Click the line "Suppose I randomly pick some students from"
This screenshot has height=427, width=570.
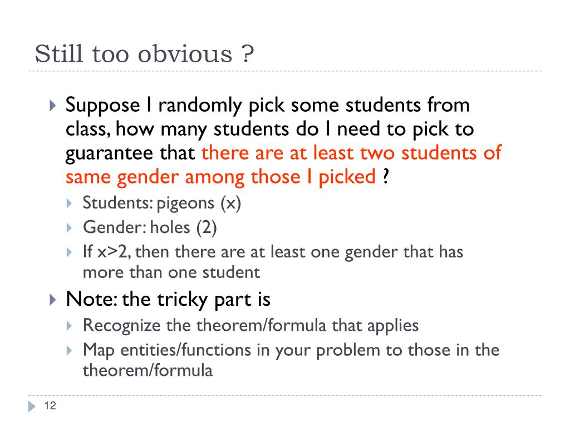pyautogui.click(x=268, y=105)
